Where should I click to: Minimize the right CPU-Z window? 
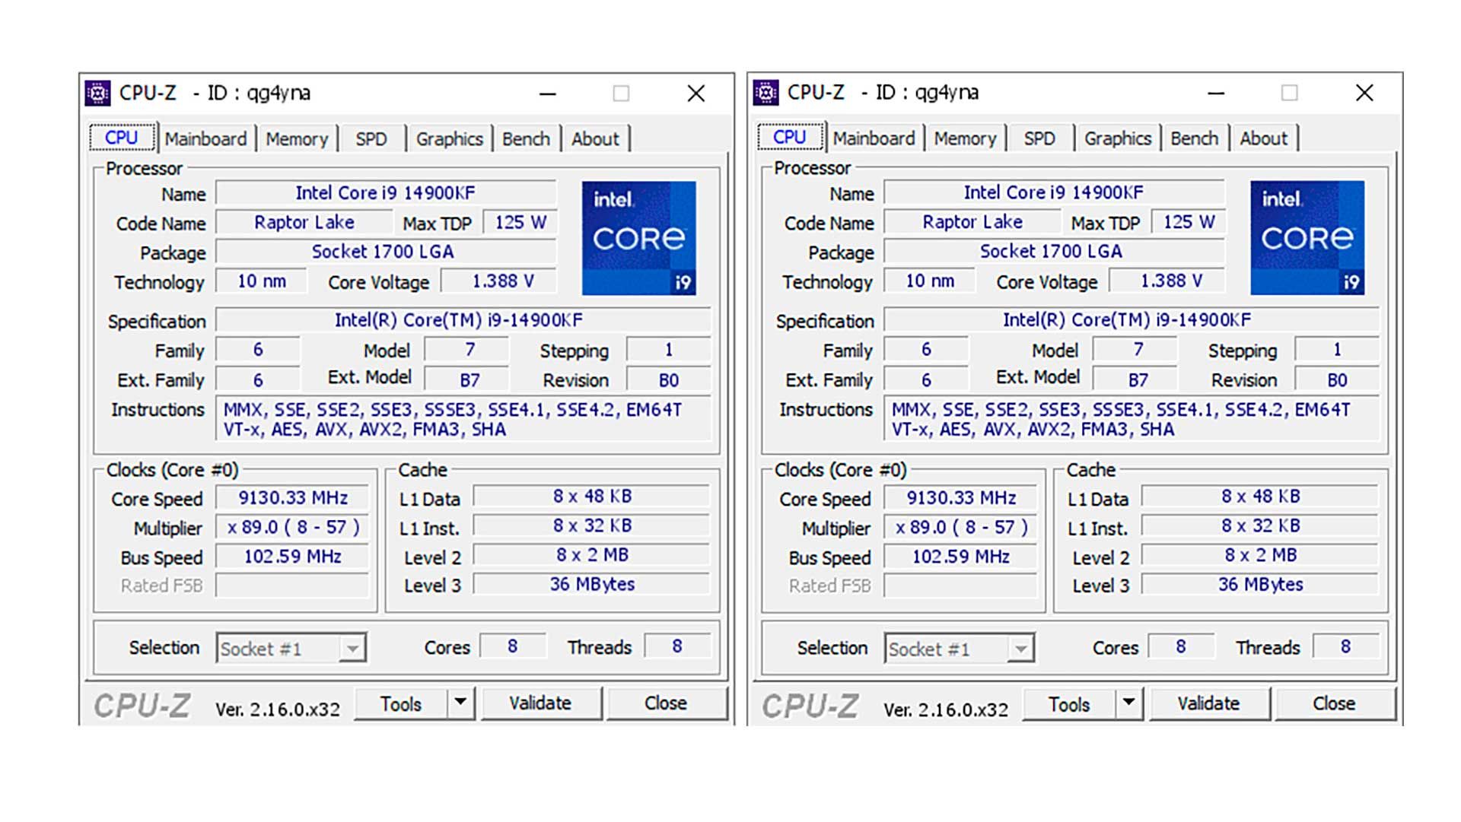coord(1216,94)
